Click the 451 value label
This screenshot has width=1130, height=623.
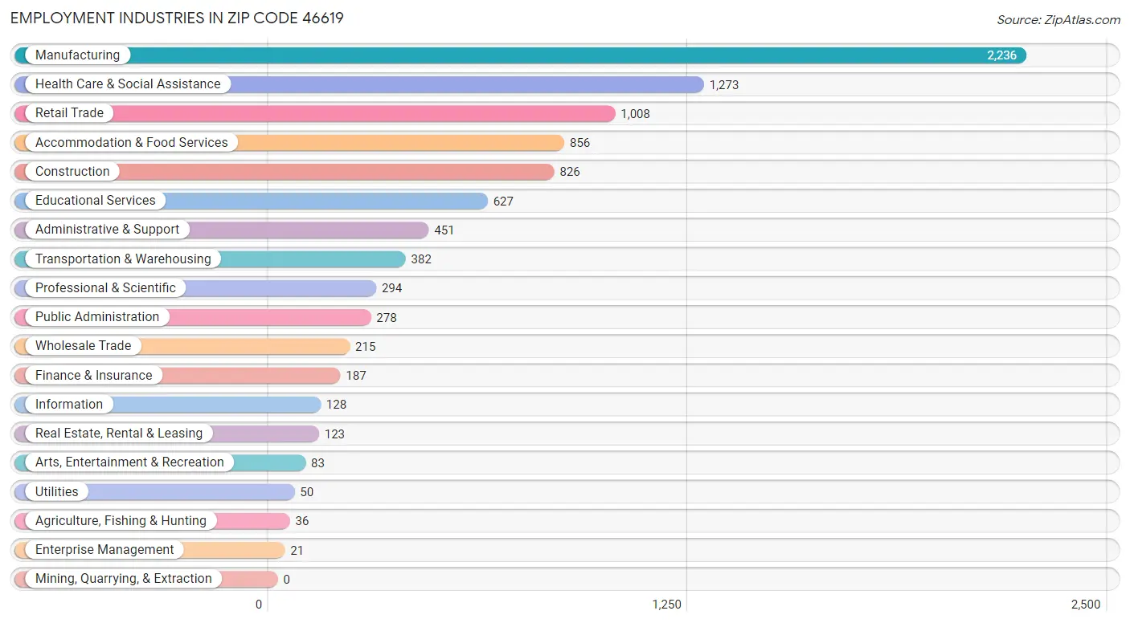pos(444,230)
